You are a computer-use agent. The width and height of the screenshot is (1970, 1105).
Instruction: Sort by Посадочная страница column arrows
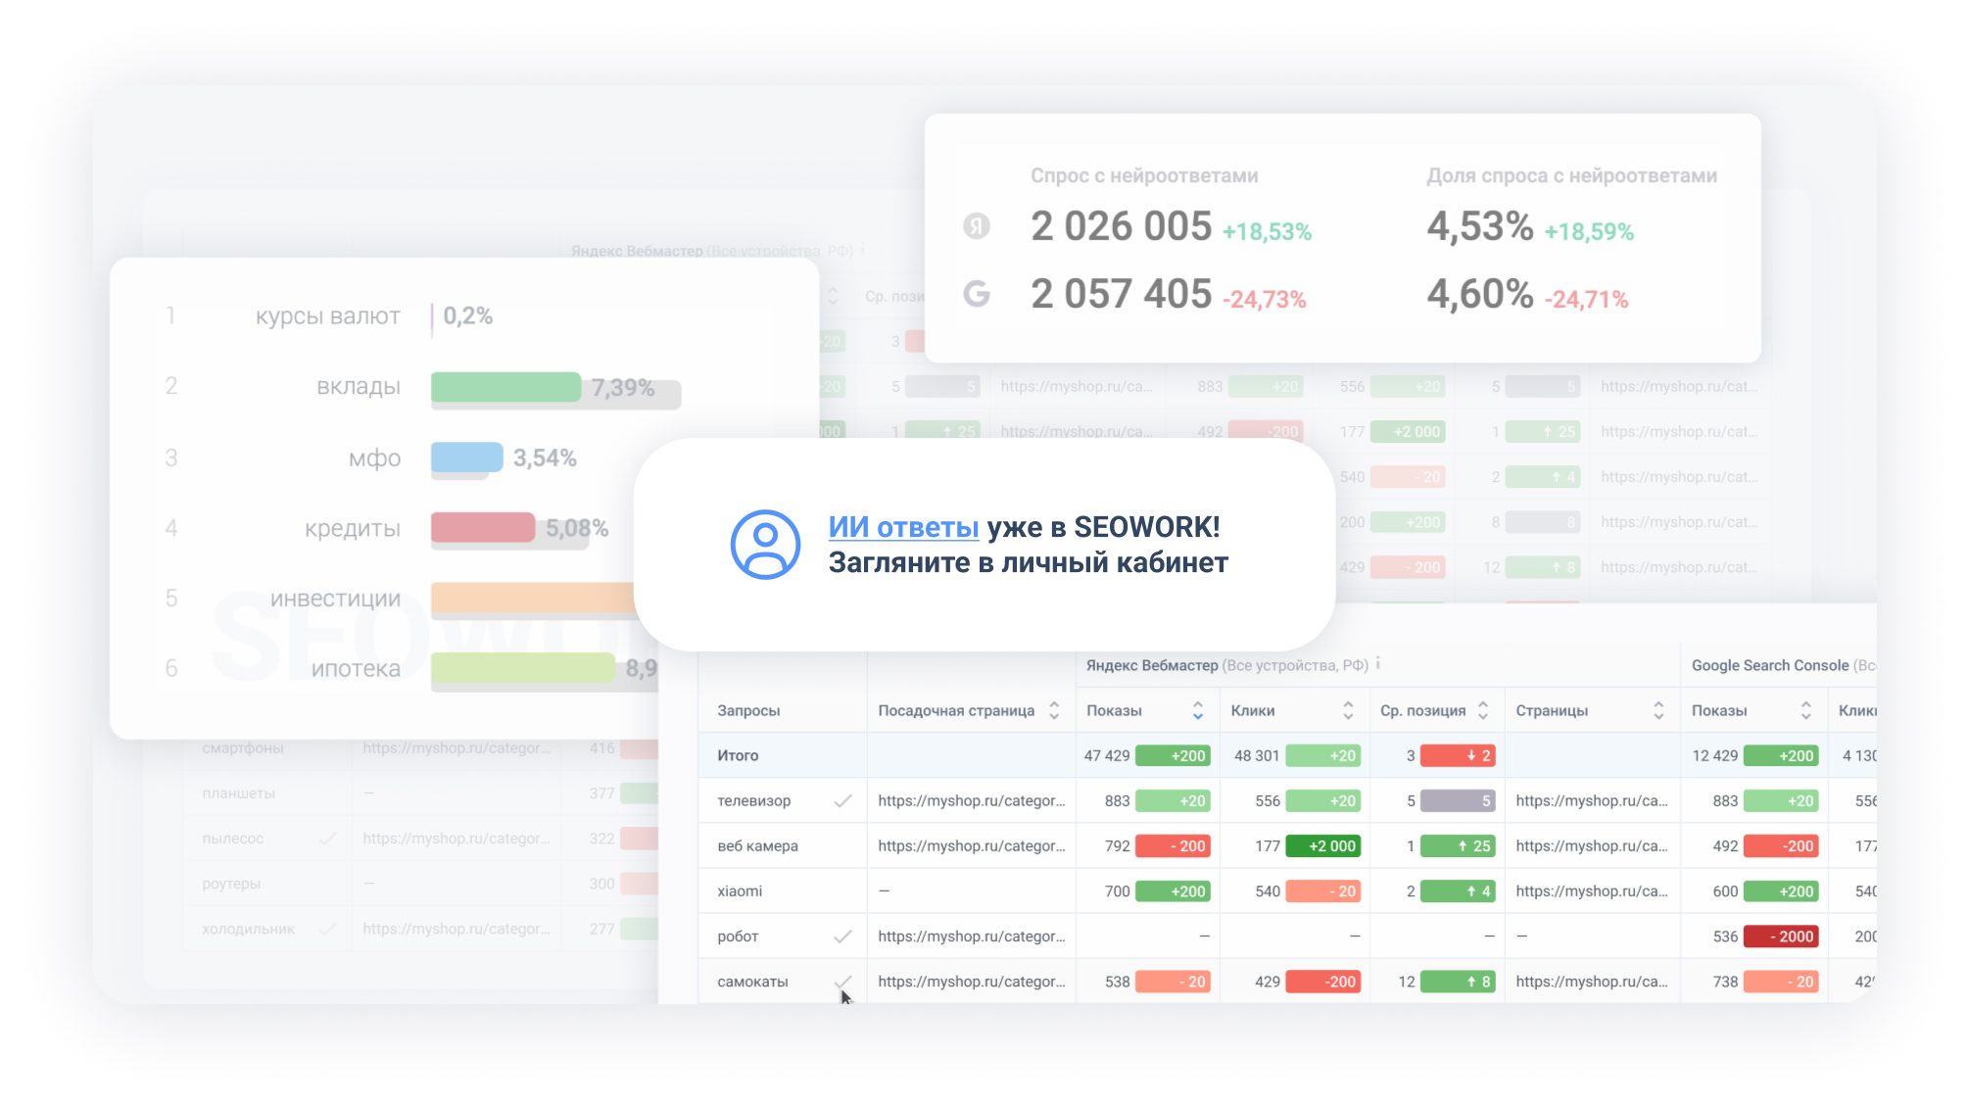pyautogui.click(x=1054, y=710)
